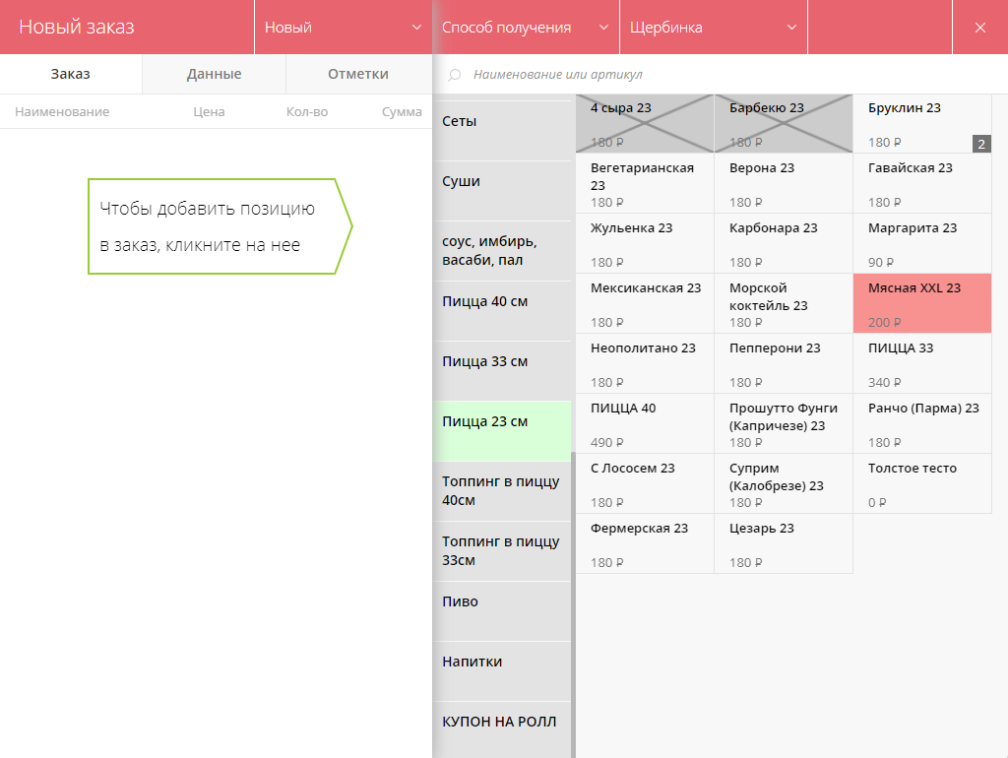Viewport: 1008px width, 758px height.
Task: Add Пепперони 23 pizza to order
Action: coord(783,363)
